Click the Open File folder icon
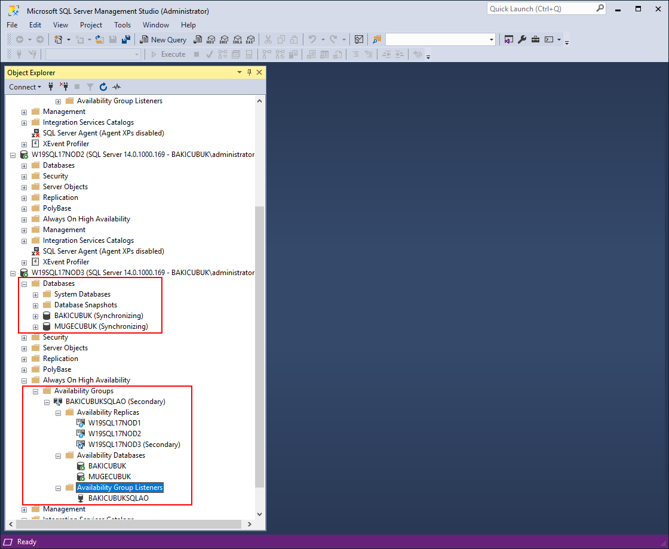 tap(100, 39)
